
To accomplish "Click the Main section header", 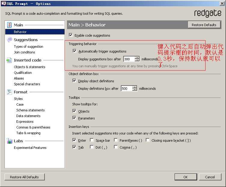I will 18,25.
